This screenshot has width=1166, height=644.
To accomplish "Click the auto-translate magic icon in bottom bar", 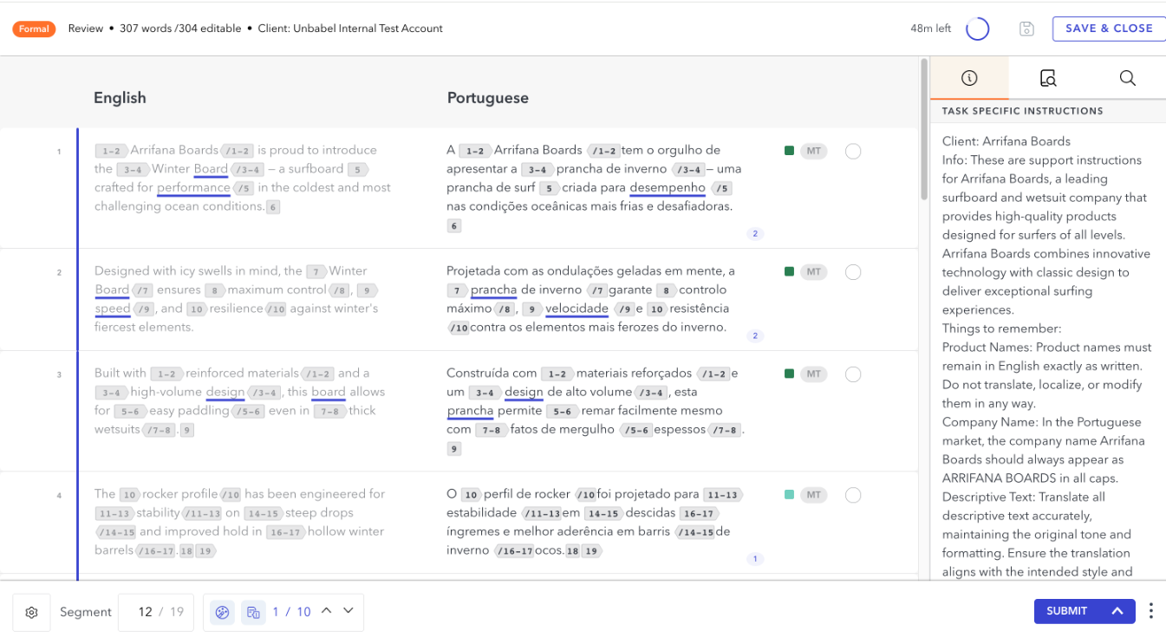I will pos(222,612).
